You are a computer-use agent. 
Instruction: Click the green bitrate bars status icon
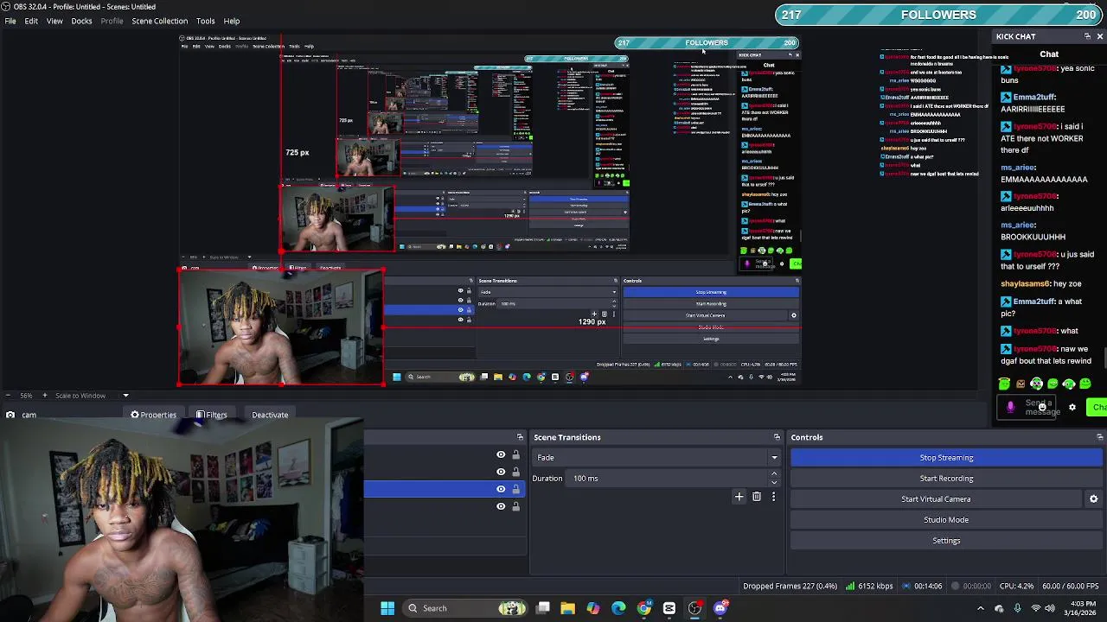pyautogui.click(x=850, y=587)
